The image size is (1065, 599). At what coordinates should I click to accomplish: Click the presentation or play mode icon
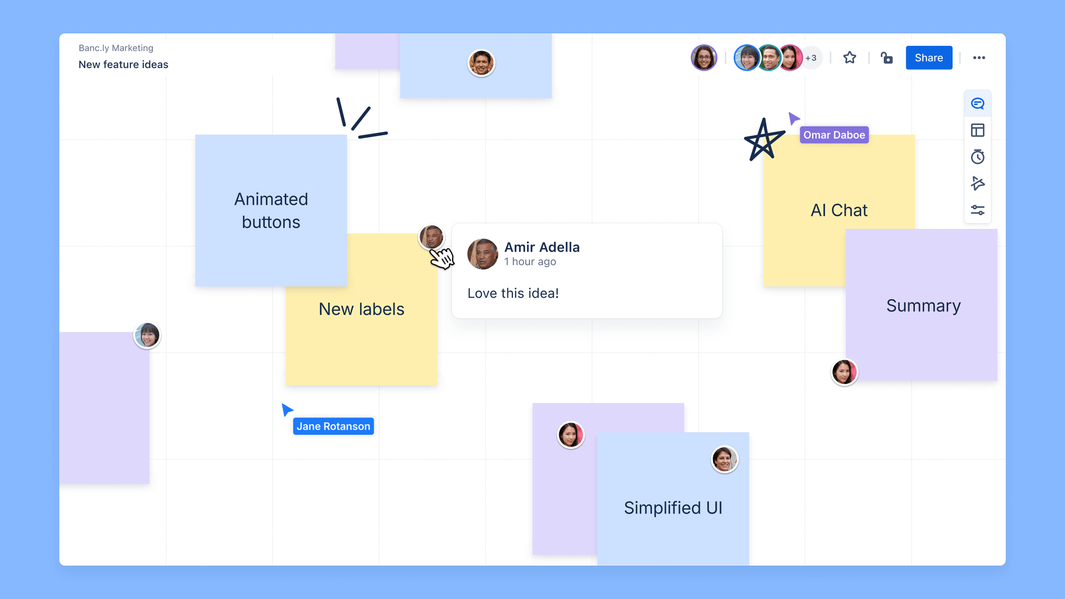(x=978, y=184)
